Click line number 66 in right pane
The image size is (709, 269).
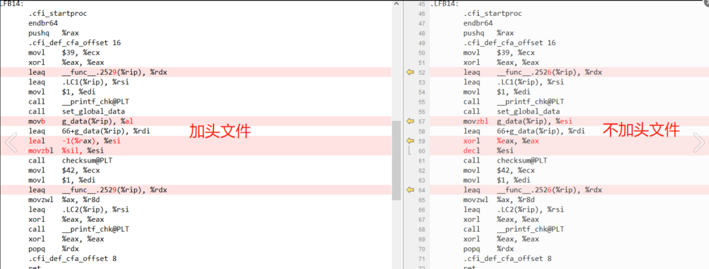(x=422, y=210)
